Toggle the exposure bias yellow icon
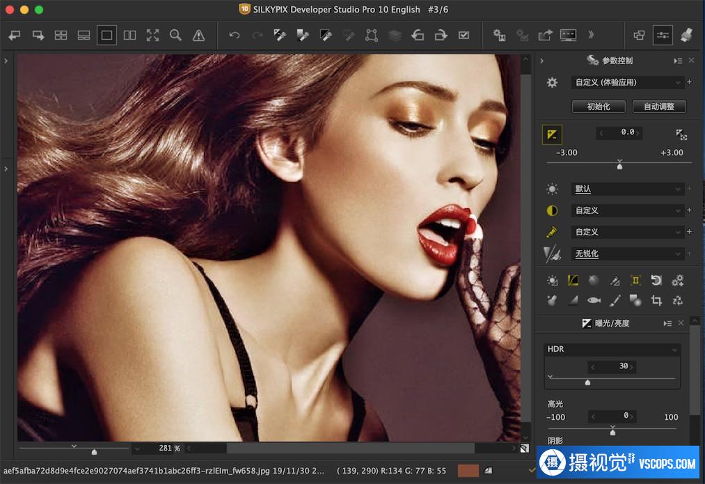Image resolution: width=705 pixels, height=484 pixels. [x=552, y=134]
